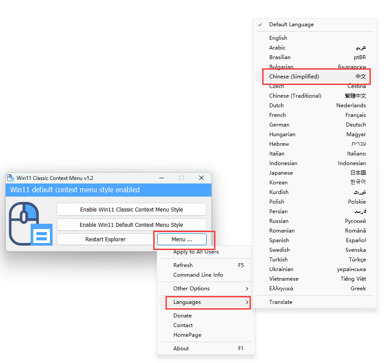Select Apply to All Users menu entry

pyautogui.click(x=206, y=252)
